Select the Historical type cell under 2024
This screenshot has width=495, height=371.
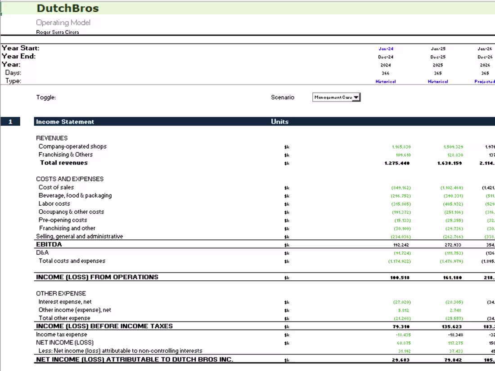point(386,82)
